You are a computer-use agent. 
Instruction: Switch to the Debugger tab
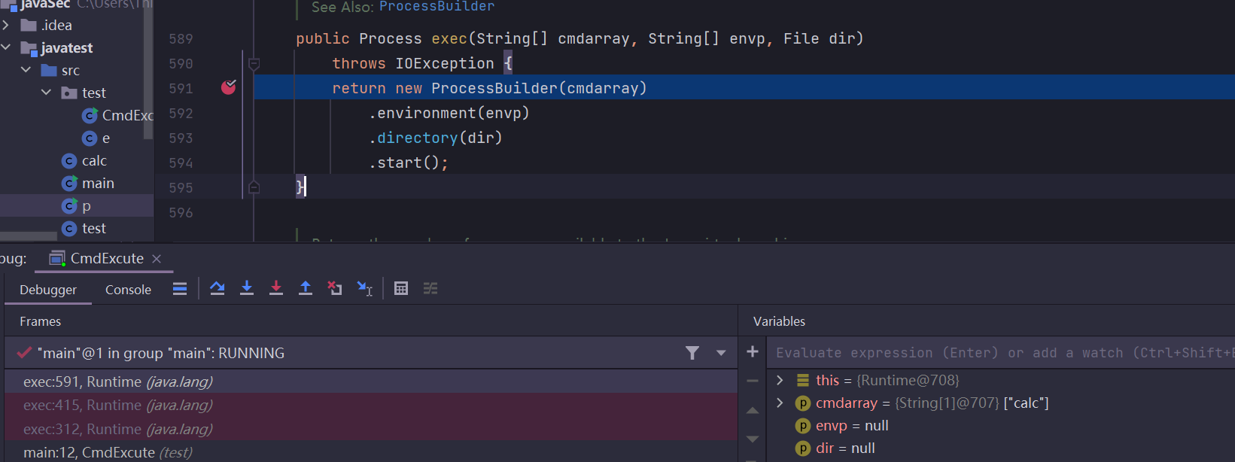48,290
